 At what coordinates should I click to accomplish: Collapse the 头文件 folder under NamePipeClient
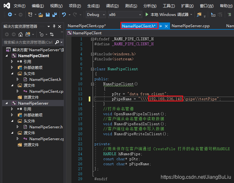tap(12, 73)
